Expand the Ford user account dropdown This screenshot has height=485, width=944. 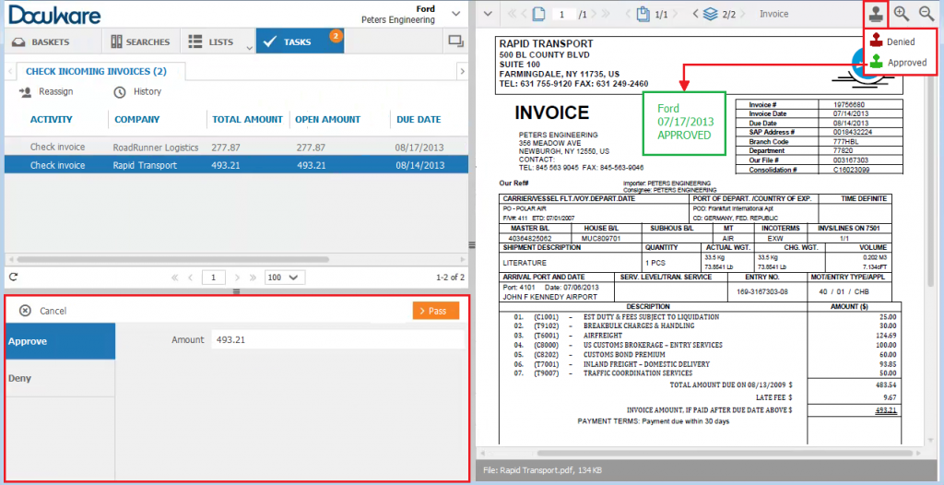(x=455, y=14)
